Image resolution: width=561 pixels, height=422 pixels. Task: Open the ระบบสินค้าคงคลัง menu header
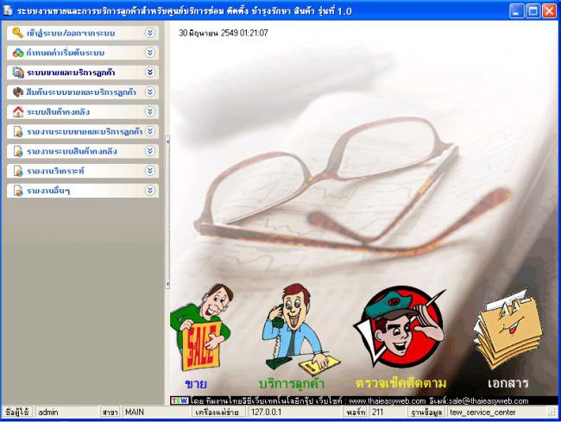[83, 111]
